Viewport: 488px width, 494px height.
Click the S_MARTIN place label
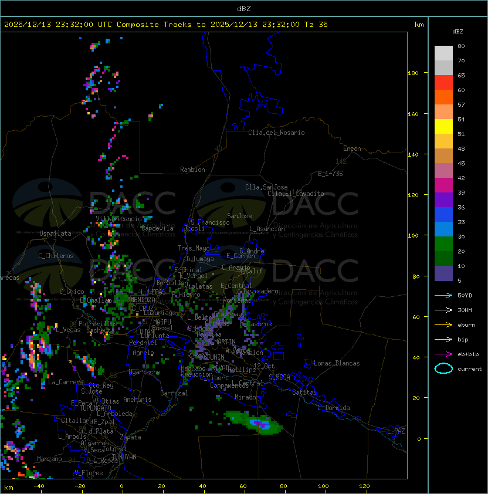coord(222,342)
